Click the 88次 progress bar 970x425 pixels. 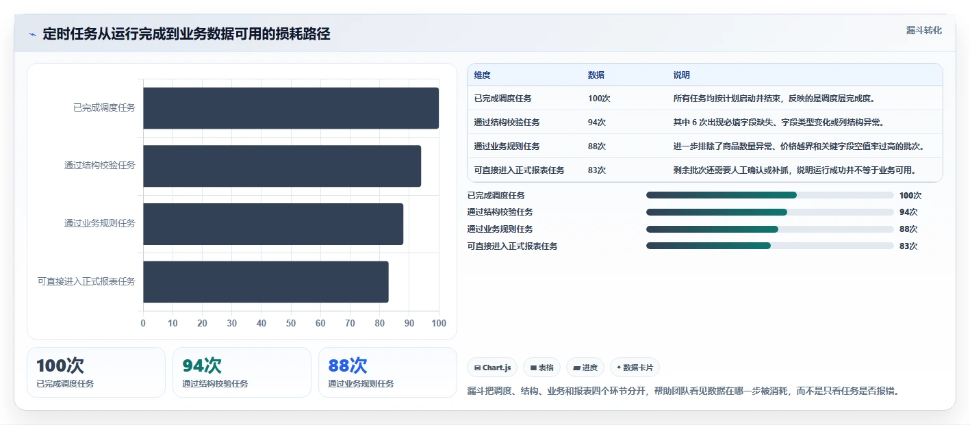pos(770,229)
